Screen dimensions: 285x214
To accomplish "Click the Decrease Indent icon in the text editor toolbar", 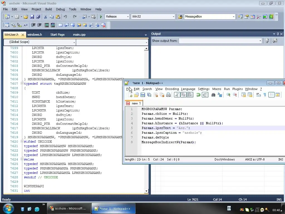I will (x=33, y=25).
